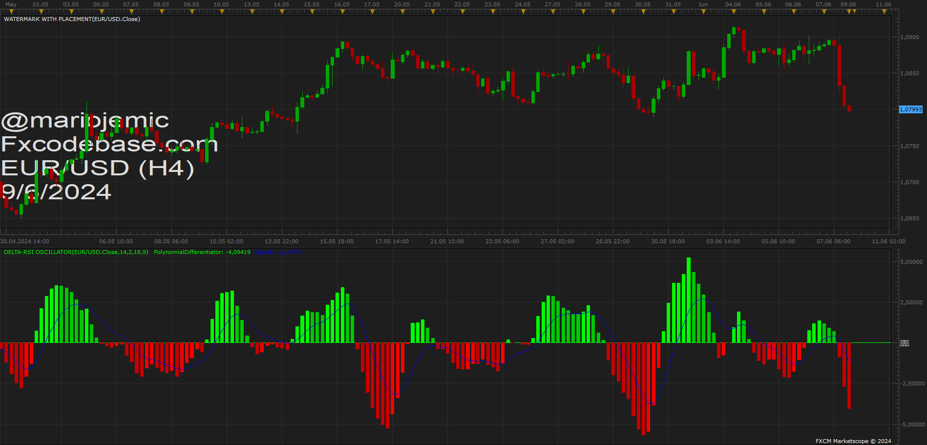The image size is (927, 445).
Task: Click the yellow day marker under 13.05
Action: tap(252, 12)
